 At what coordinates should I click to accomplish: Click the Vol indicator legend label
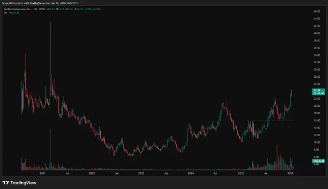5,13
